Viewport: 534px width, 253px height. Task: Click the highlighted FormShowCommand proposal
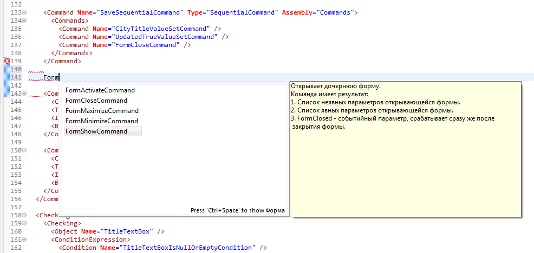click(x=96, y=131)
